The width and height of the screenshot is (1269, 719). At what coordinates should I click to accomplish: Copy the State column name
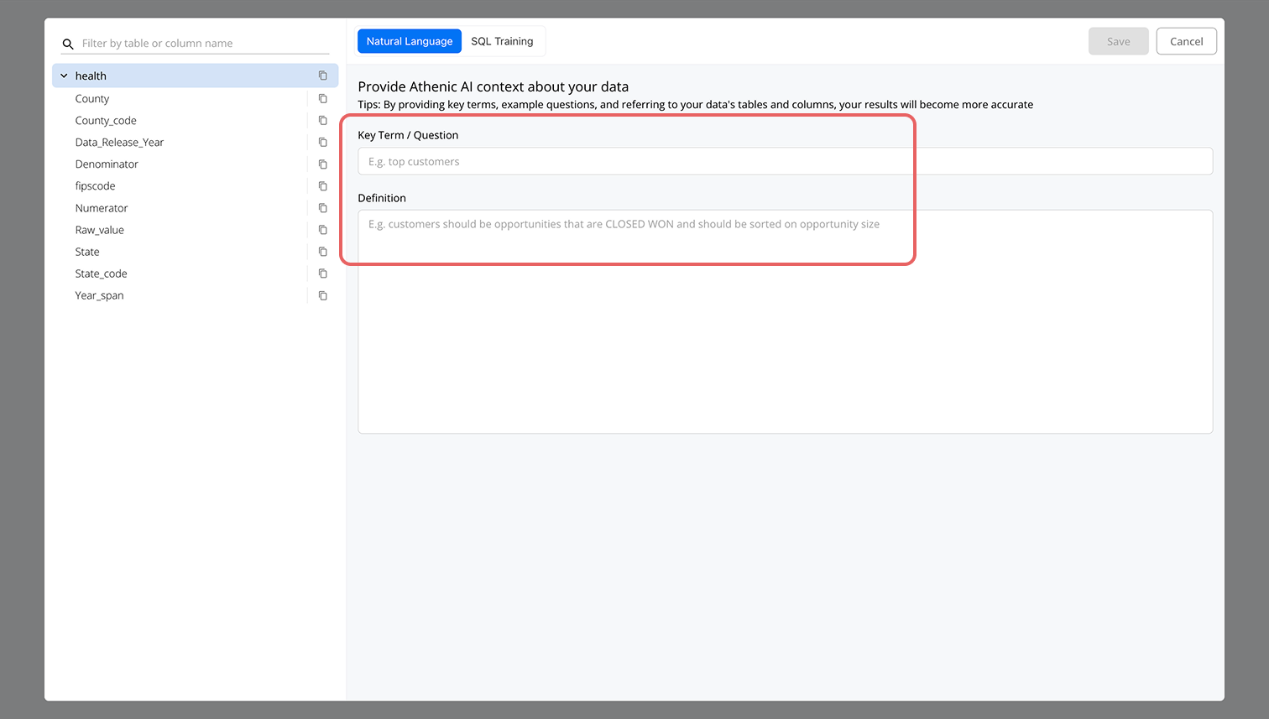322,252
